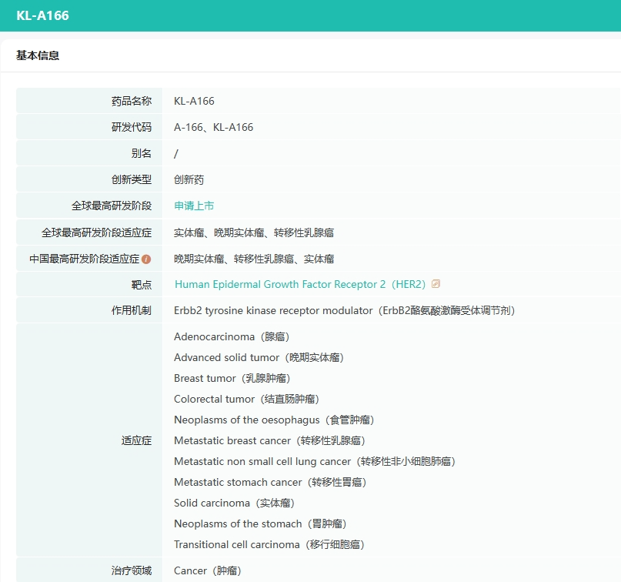Click the KL-A166 title in the teal header
This screenshot has height=582, width=621.
point(42,15)
